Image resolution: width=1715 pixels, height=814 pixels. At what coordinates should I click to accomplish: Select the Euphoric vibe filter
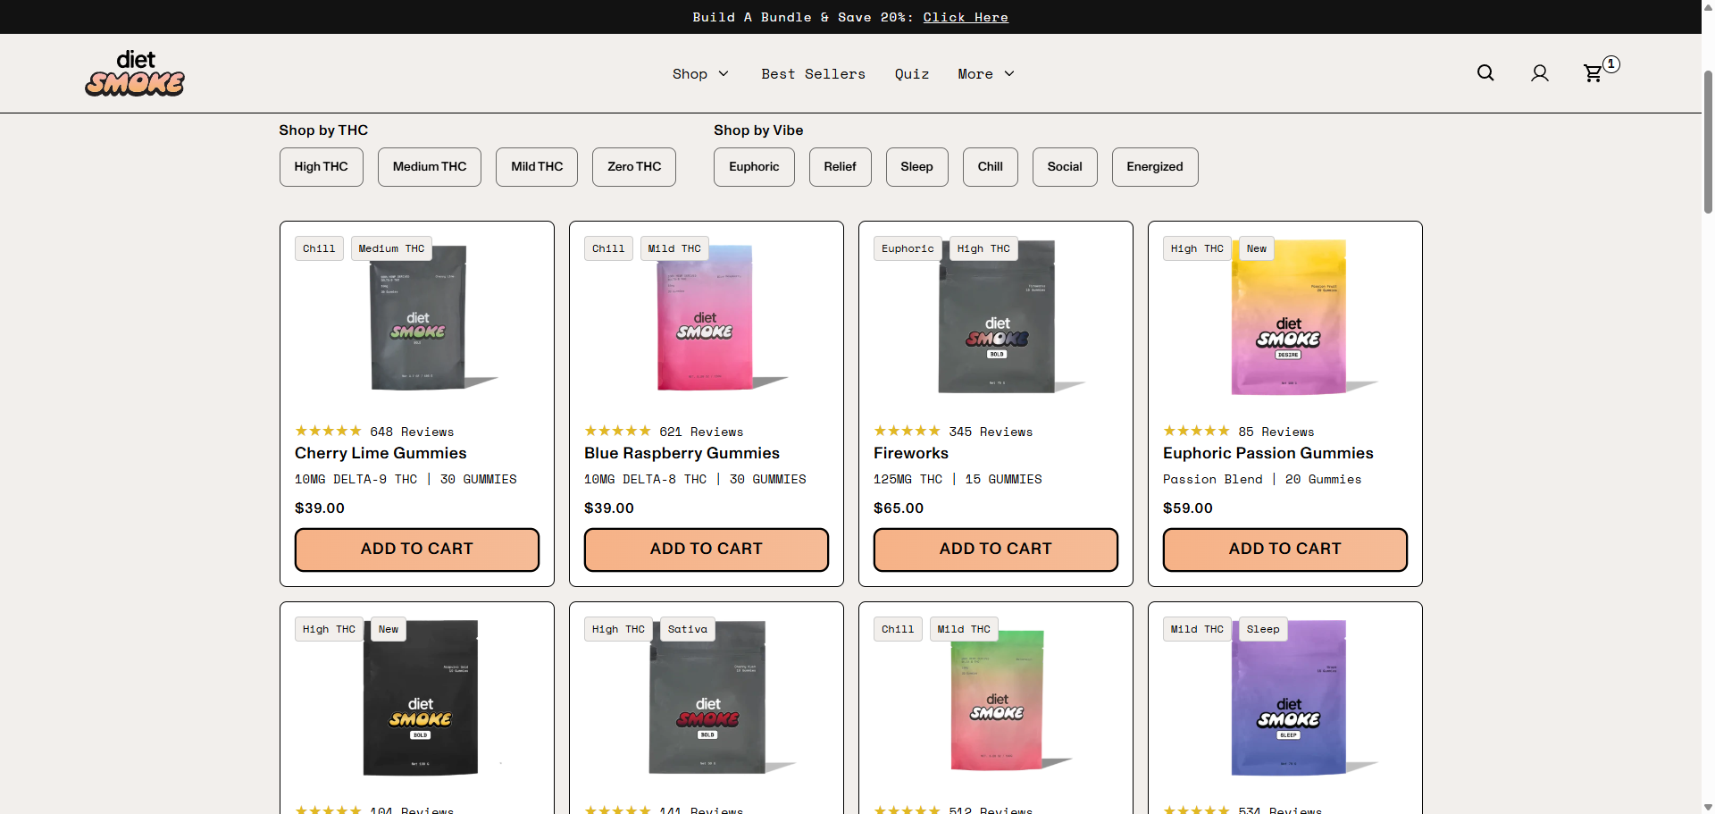[754, 167]
